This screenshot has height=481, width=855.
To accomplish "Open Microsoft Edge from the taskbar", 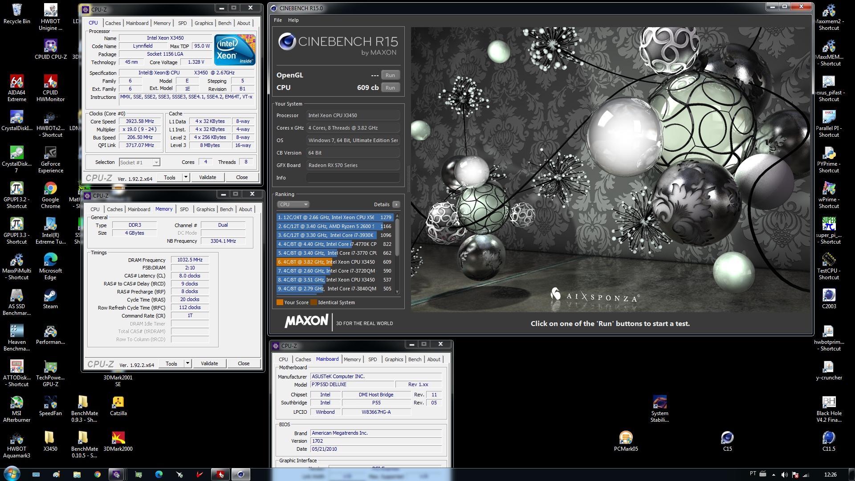I will (x=159, y=474).
